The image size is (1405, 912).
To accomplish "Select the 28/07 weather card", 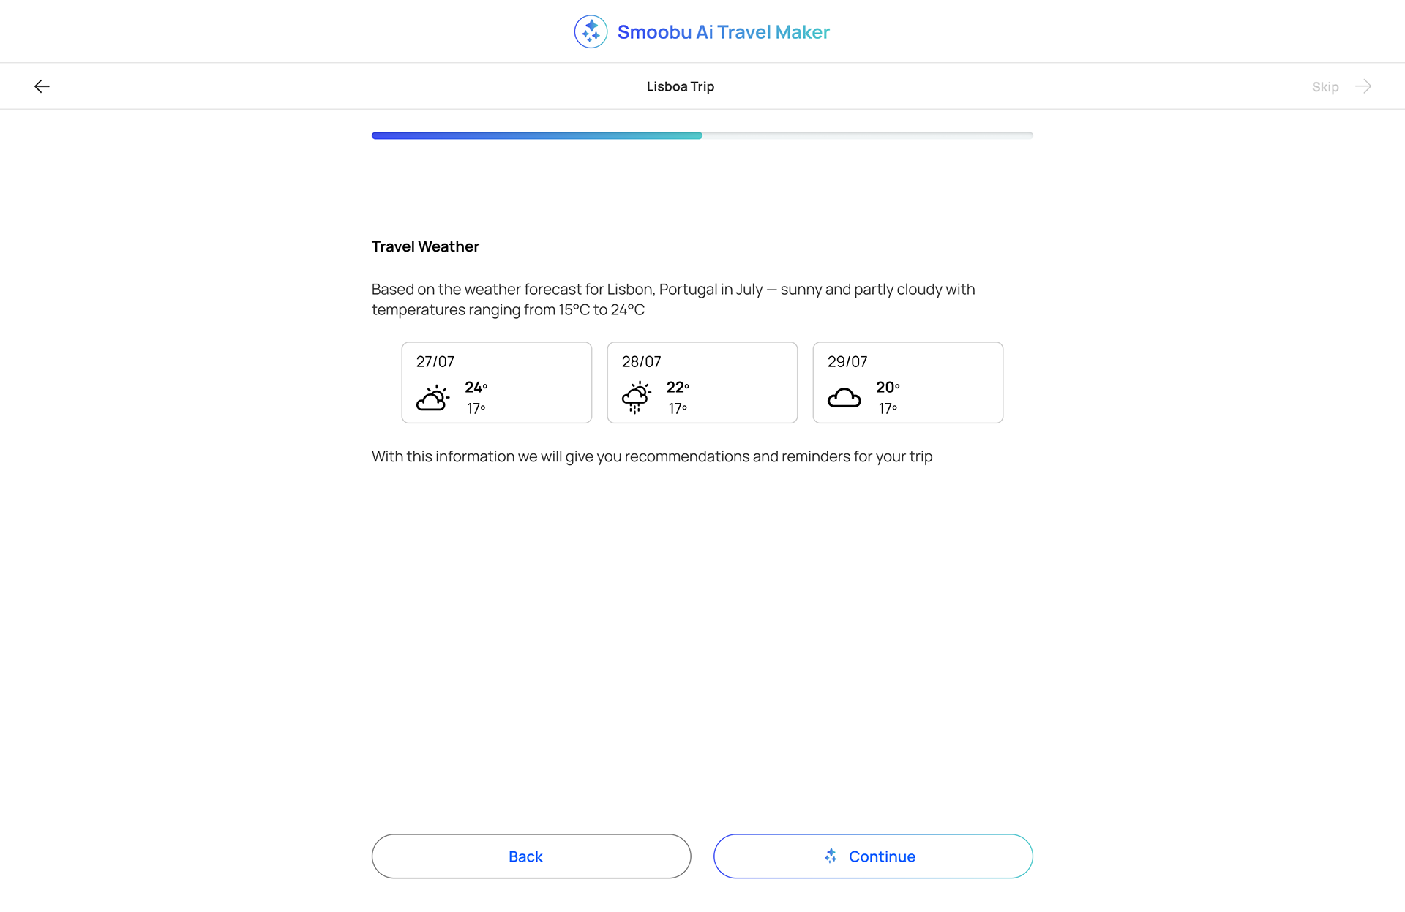I will coord(702,382).
